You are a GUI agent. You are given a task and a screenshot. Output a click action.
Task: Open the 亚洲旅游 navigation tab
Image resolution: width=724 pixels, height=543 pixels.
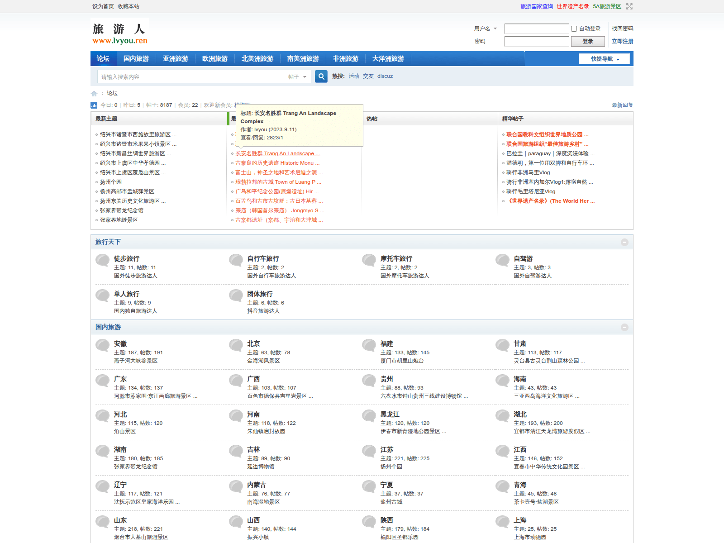tap(176, 59)
